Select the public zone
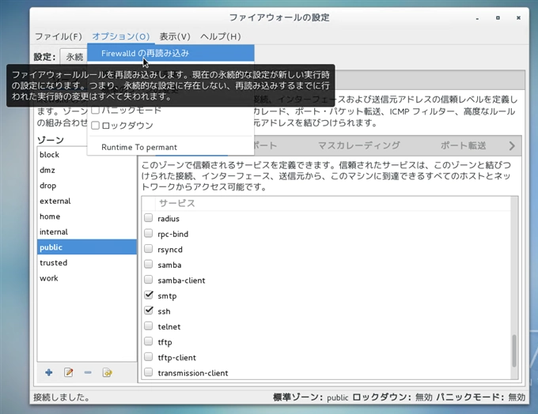 (x=86, y=247)
